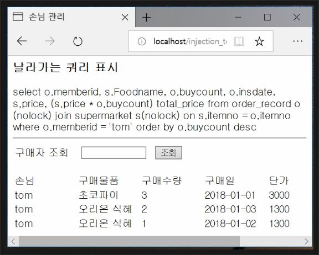Click the 1300 price in 2018-01-03 row
The image size is (319, 255).
tap(279, 209)
